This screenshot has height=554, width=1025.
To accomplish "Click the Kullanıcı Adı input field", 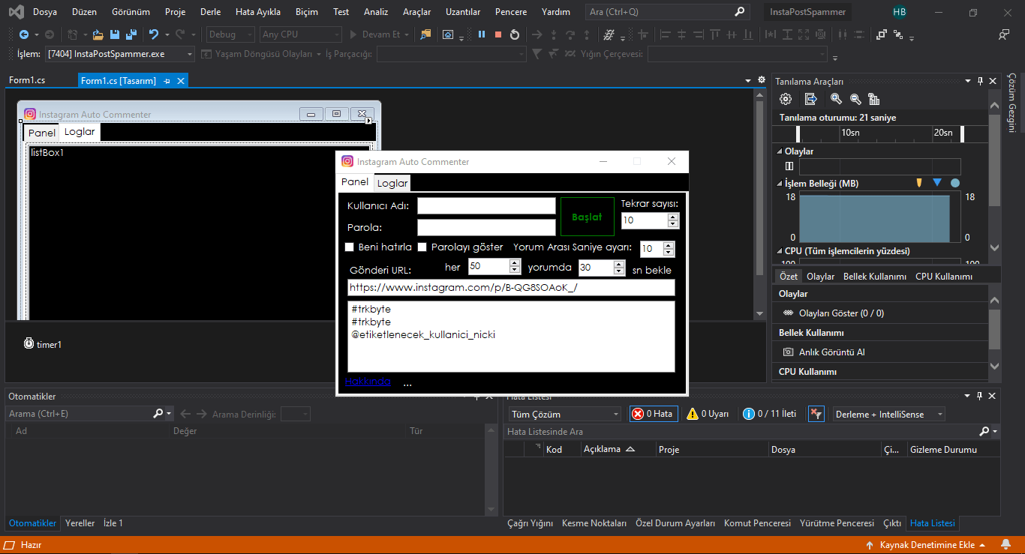I will [x=486, y=206].
